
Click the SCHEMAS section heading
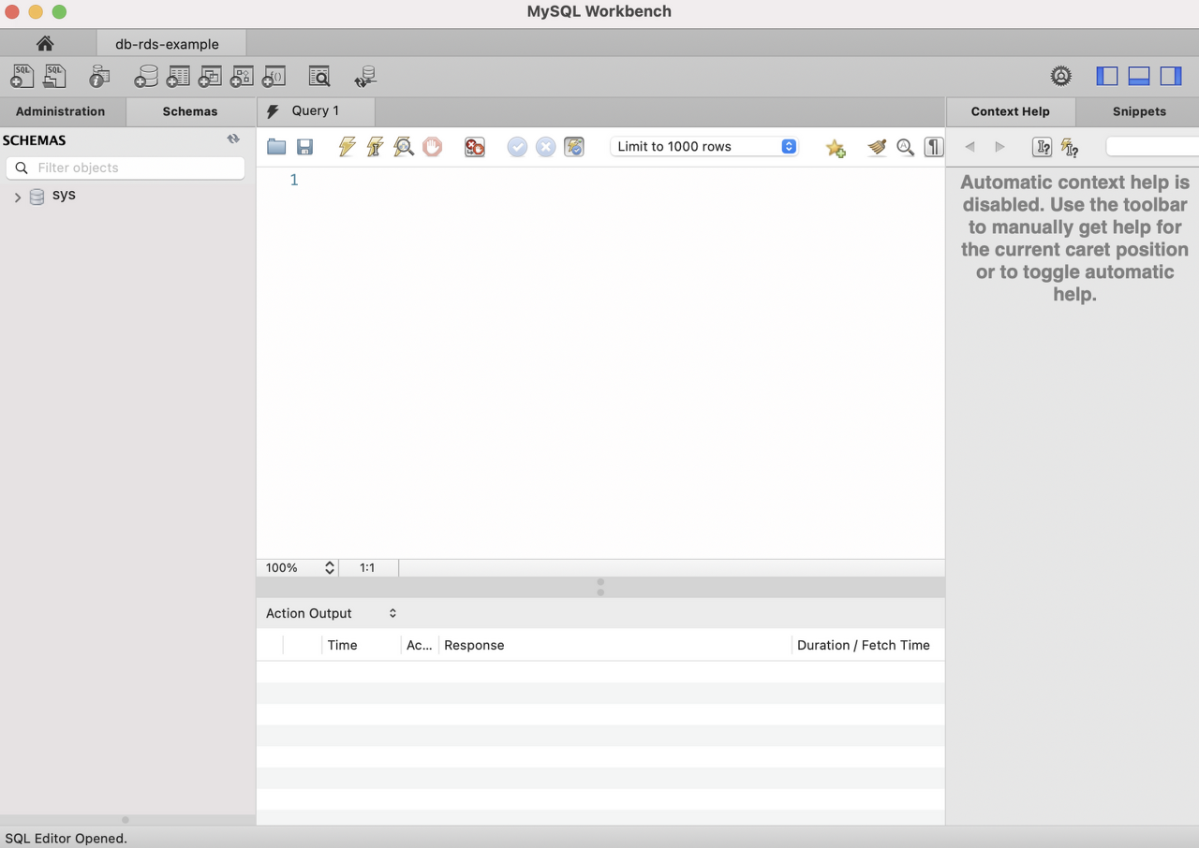(34, 140)
